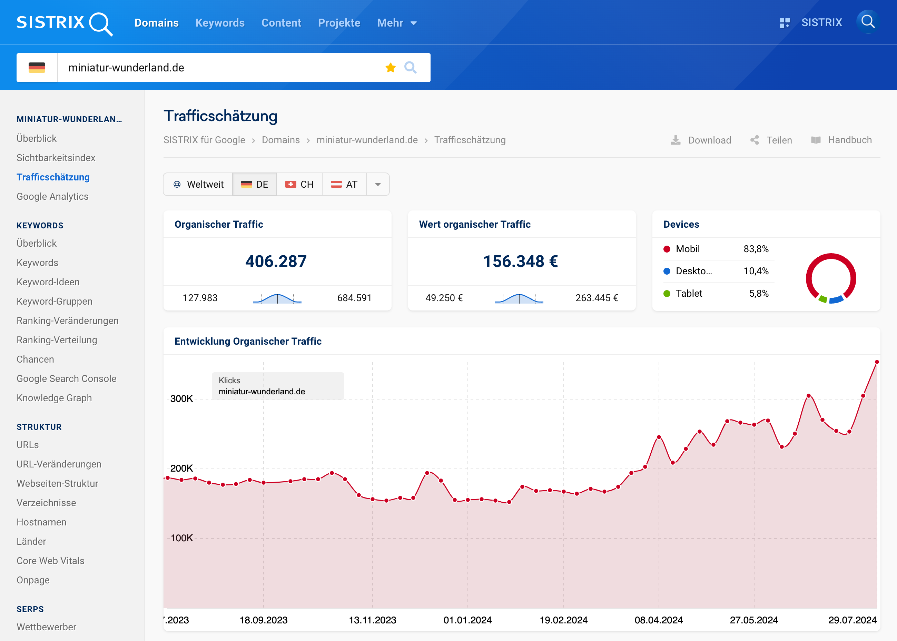Select the Weltweit country tab
Image resolution: width=897 pixels, height=641 pixels.
[x=198, y=184]
